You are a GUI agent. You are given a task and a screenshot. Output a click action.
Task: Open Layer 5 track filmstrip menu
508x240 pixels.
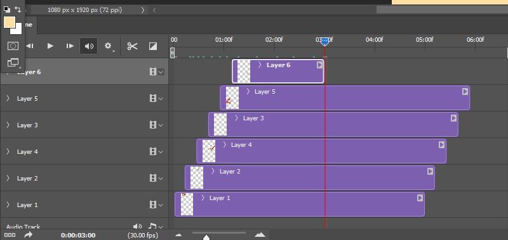click(156, 99)
